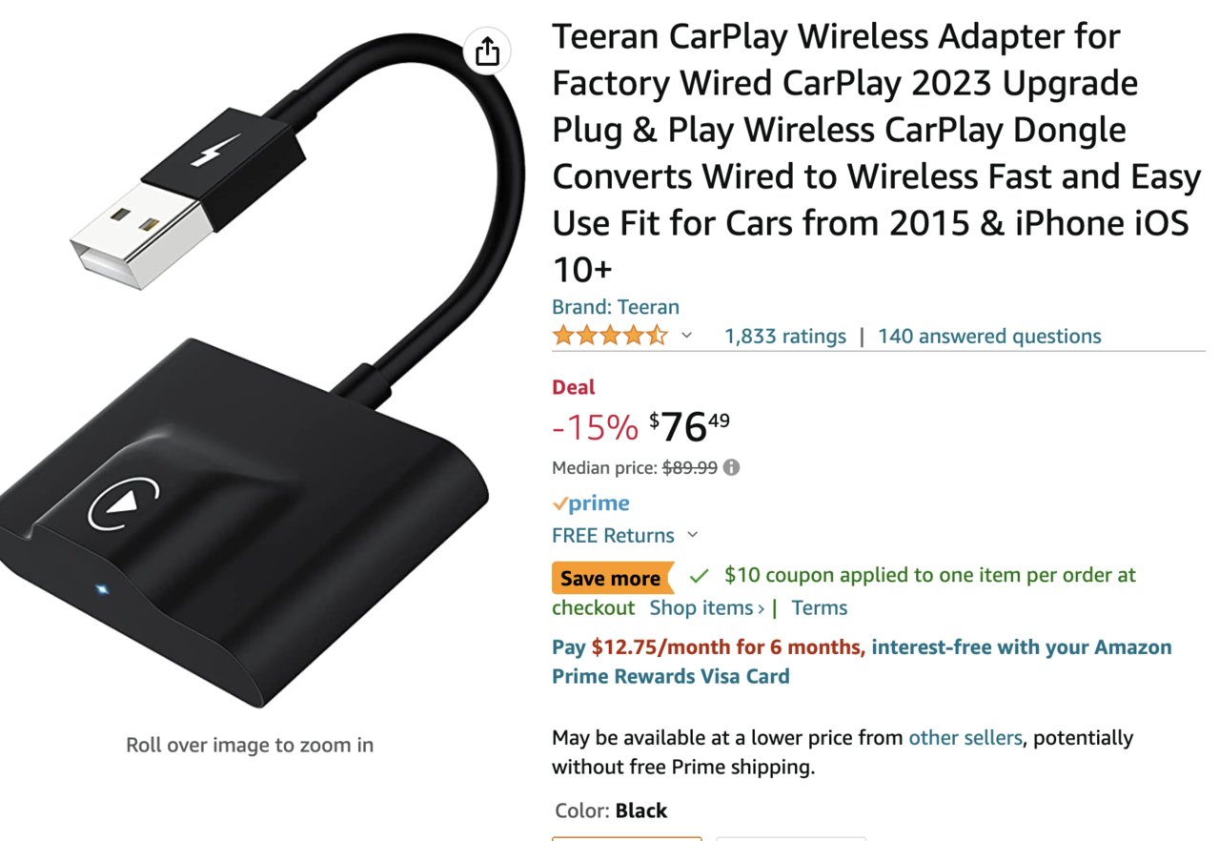Expand the FREE Returns chevron
1219x841 pixels.
click(693, 535)
